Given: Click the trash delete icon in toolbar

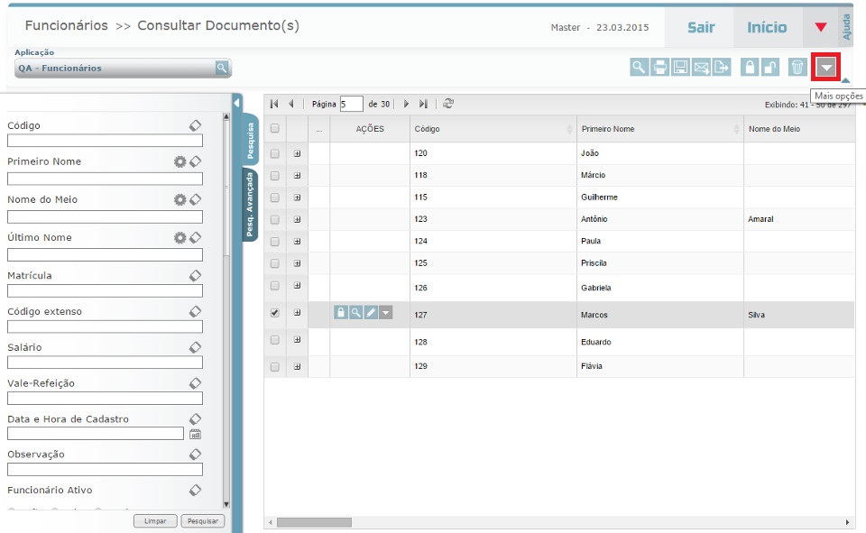Looking at the screenshot, I should [797, 67].
